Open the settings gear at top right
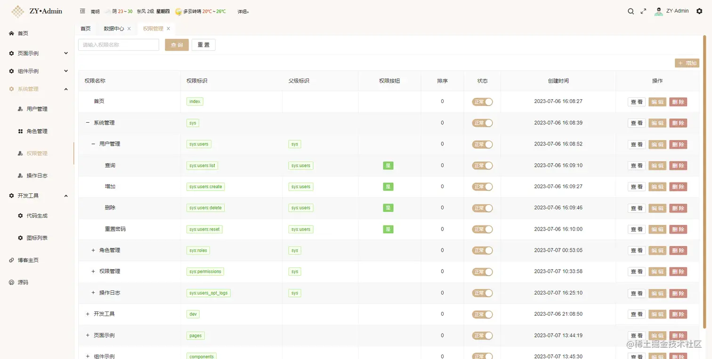The image size is (712, 359). point(700,11)
